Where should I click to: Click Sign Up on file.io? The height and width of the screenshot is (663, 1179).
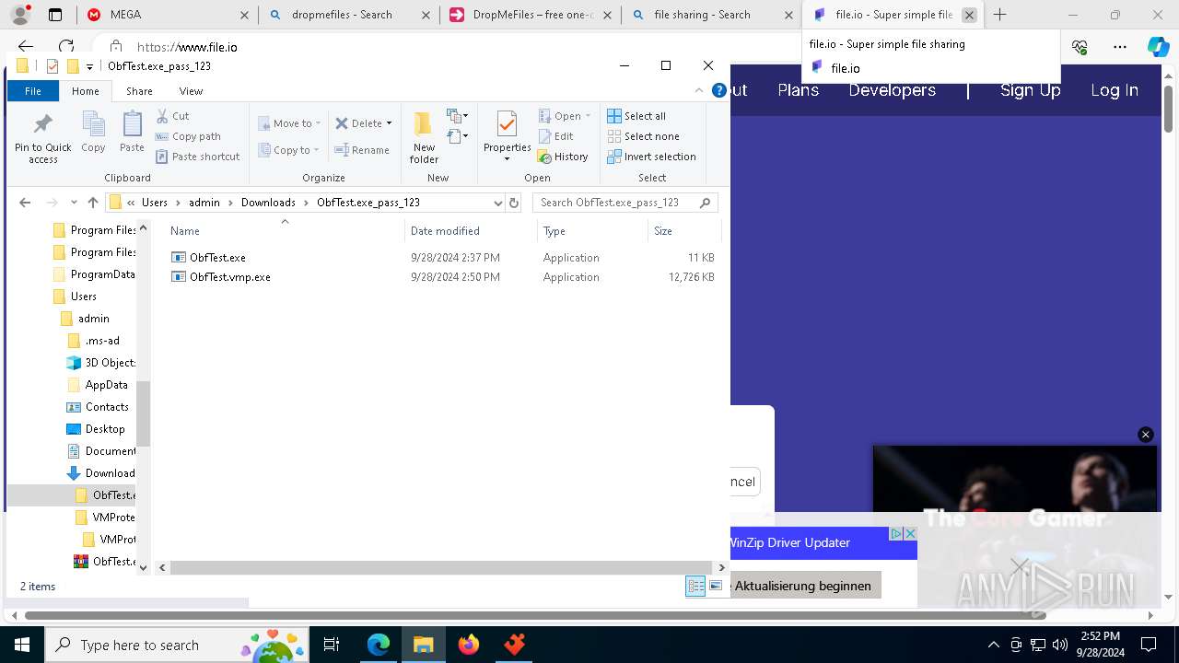(x=1031, y=90)
